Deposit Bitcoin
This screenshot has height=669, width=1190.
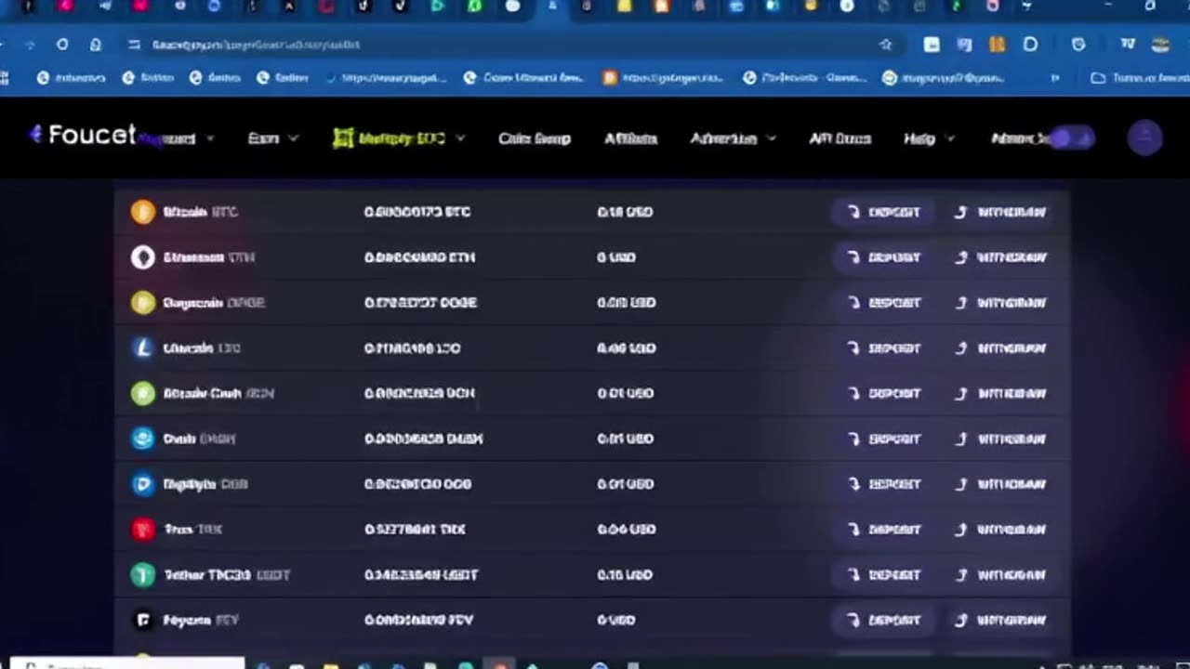pos(884,212)
